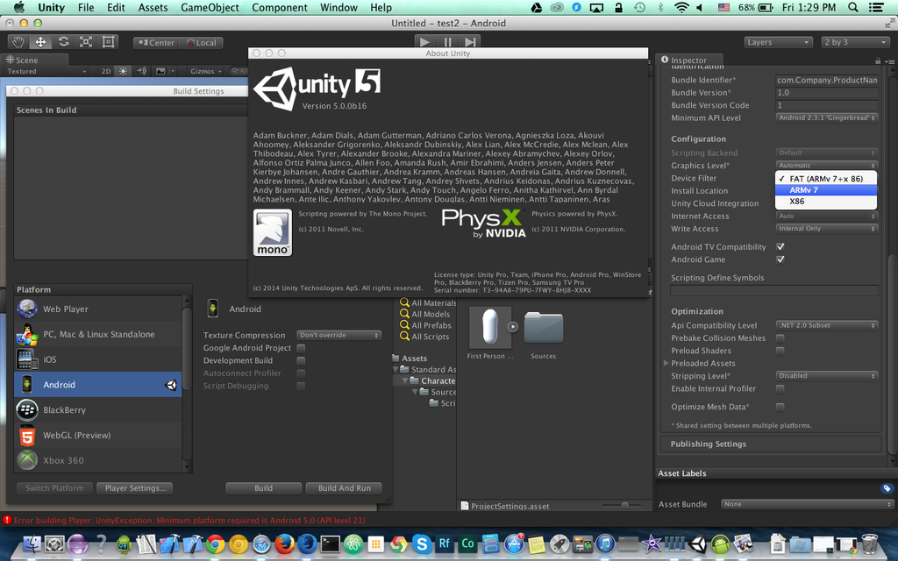Toggle the Local rotation button
The image size is (898, 561).
click(201, 42)
